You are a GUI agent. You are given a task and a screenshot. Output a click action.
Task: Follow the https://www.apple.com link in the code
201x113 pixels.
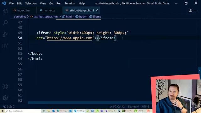tap(70, 38)
